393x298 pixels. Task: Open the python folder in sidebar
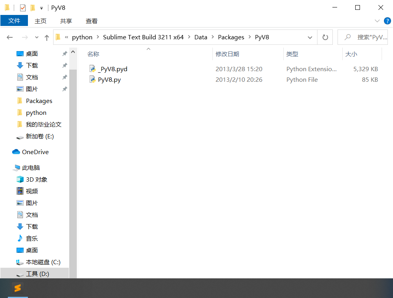(36, 113)
